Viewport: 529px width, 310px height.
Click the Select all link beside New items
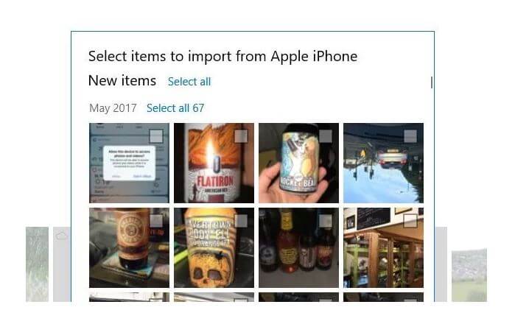click(x=189, y=82)
